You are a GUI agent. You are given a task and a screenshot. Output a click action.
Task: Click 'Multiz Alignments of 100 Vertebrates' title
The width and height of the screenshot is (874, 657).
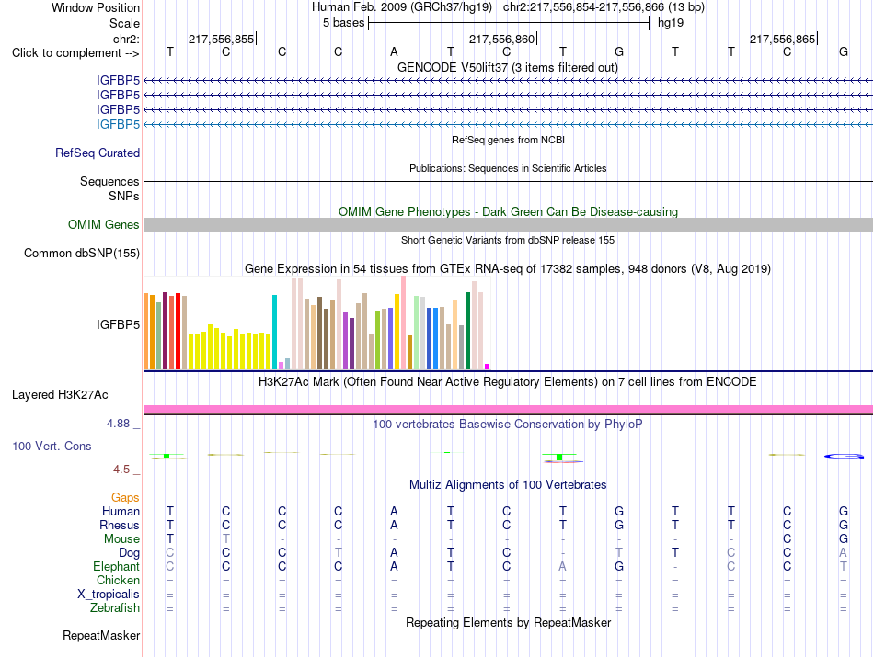coord(508,485)
